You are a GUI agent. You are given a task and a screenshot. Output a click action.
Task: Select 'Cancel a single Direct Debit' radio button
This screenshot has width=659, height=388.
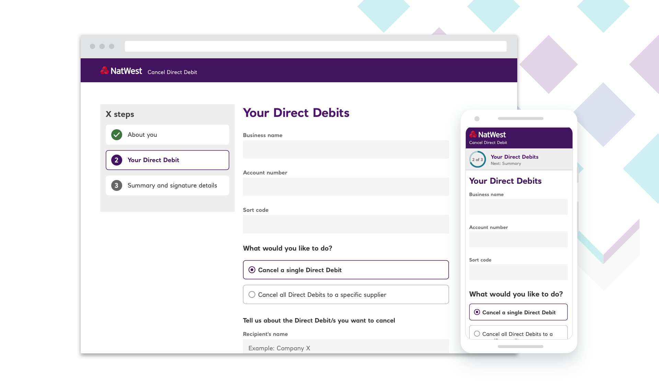[252, 270]
